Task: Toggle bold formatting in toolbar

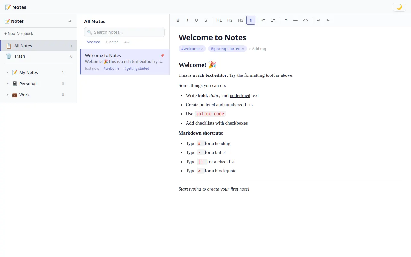Action: tap(178, 20)
